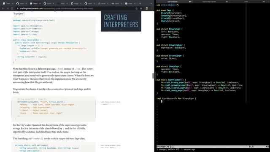Click 'operator: Token,' inside UnaryExpr struct

pos(170,69)
